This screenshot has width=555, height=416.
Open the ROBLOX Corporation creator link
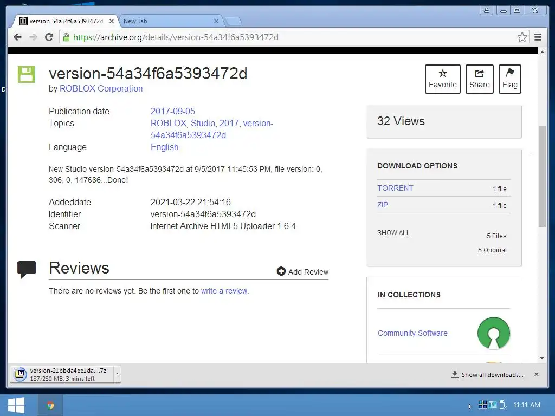coord(101,88)
